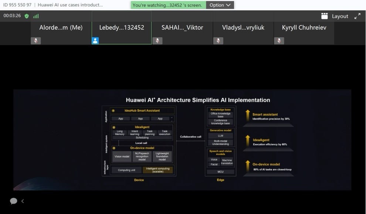Click the Long Memory box in IdeaAgent

click(120, 133)
